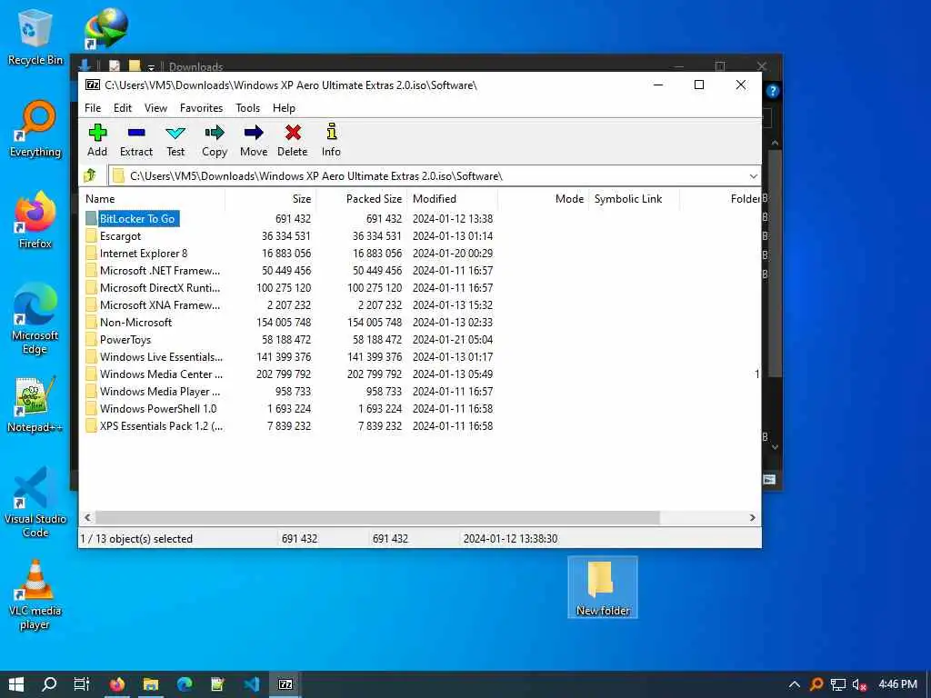The image size is (931, 698).
Task: Select the Windows Media Player folder
Action: [x=160, y=391]
